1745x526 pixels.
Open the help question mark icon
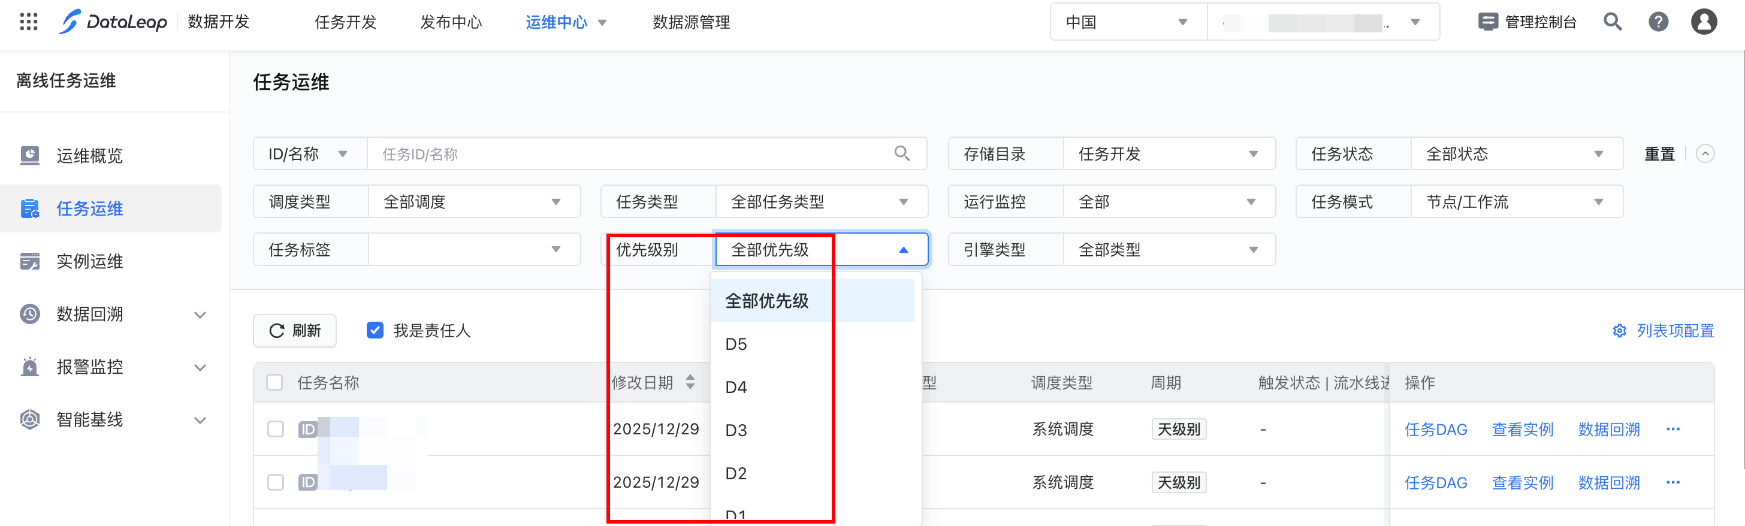1658,22
